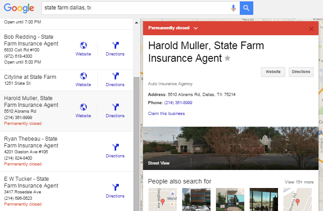This screenshot has width=323, height=211.
Task: Open Cityline at State Farm website
Action: pos(83,80)
